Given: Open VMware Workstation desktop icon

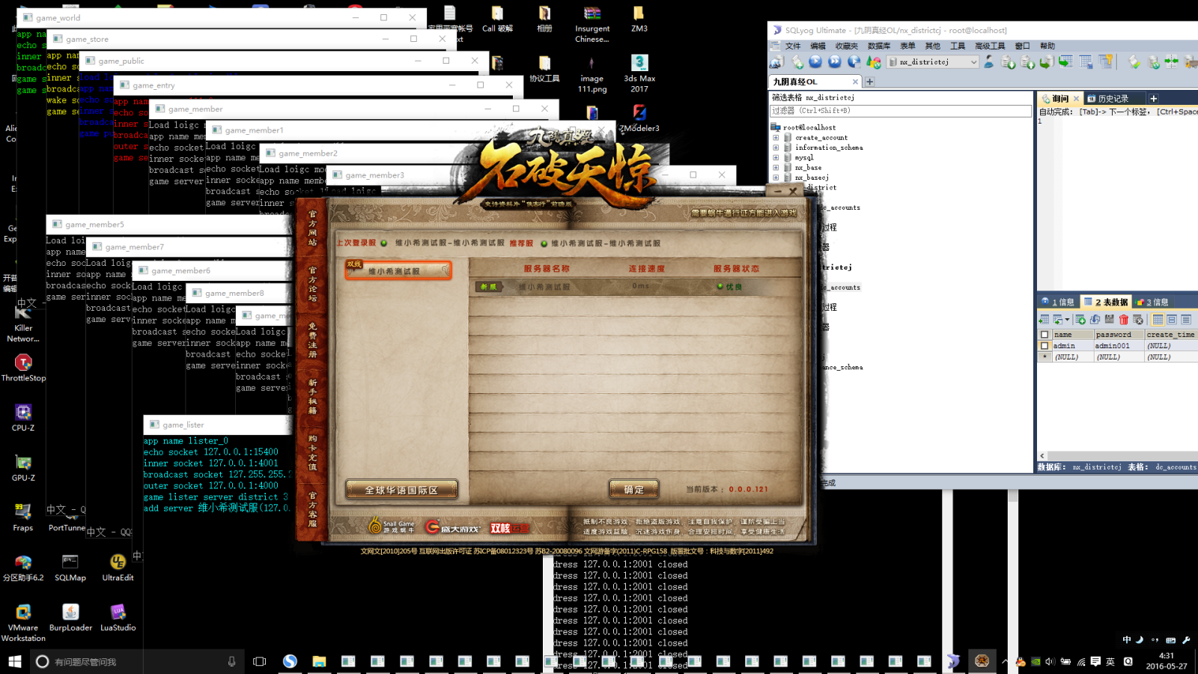Looking at the screenshot, I should point(23,622).
